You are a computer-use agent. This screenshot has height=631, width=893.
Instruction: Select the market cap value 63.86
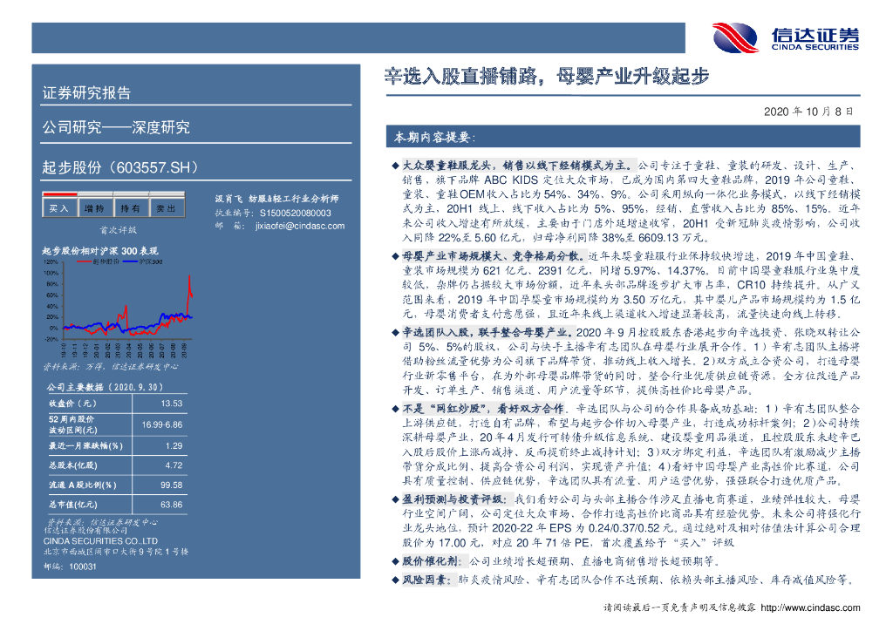point(172,505)
